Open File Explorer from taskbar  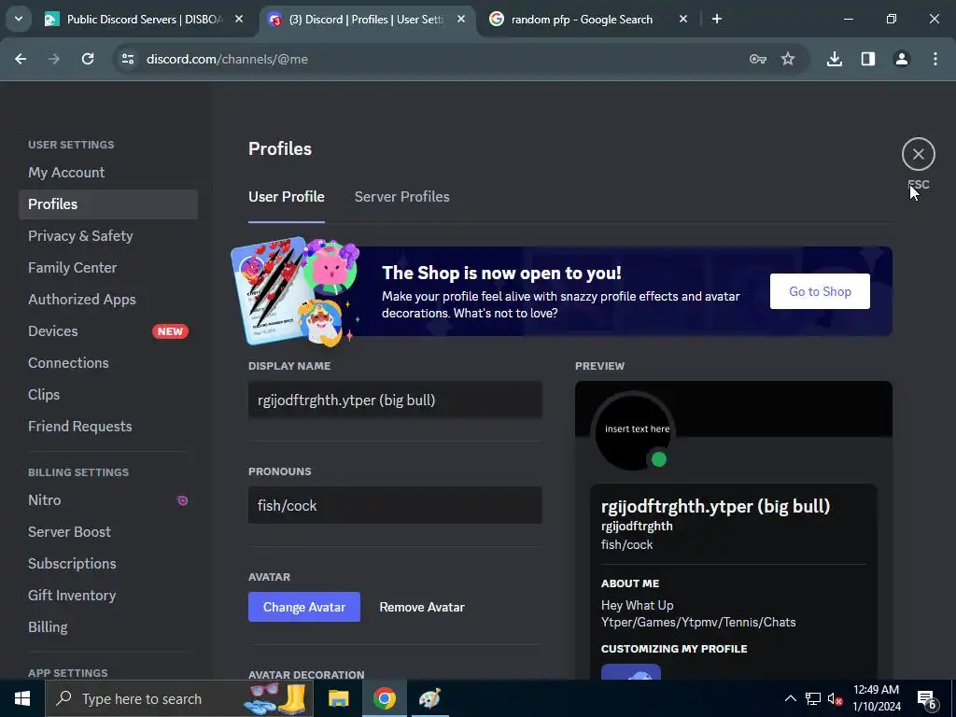[338, 698]
